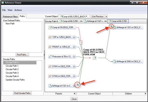Screen dimensions: 148x102
Task: Select the Paths tab
Action: tap(22, 16)
